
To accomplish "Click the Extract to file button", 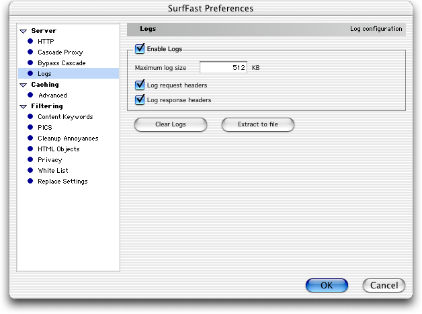I will click(x=258, y=124).
